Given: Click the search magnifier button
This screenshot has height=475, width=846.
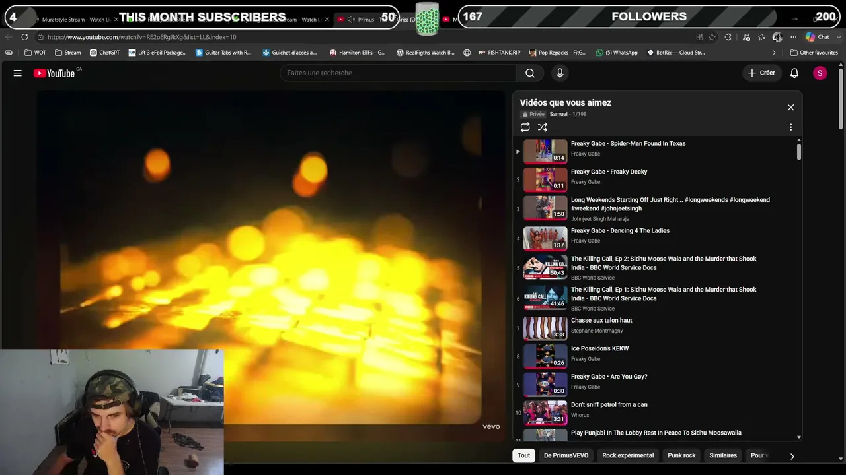Looking at the screenshot, I should tap(530, 73).
